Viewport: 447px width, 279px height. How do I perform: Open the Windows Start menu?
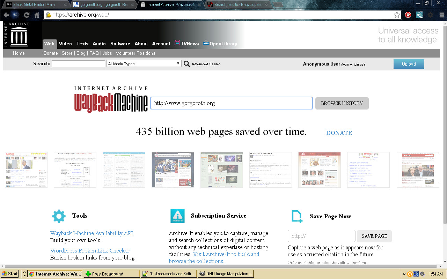click(x=10, y=274)
